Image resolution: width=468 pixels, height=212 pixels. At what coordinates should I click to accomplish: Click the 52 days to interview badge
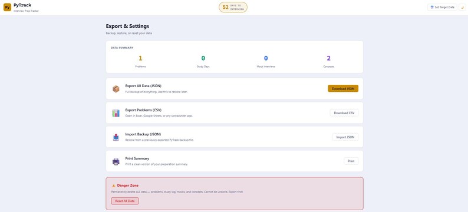[x=233, y=7]
